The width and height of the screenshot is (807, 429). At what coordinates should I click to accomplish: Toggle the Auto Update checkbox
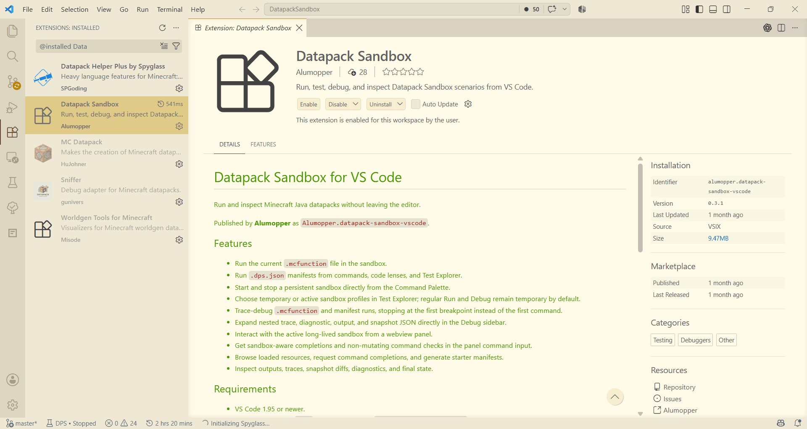tap(416, 104)
